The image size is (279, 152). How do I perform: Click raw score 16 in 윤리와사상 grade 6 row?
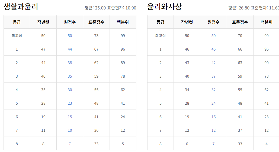pyautogui.click(x=213, y=117)
